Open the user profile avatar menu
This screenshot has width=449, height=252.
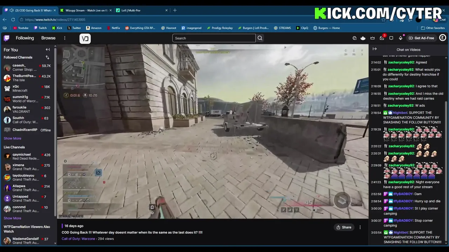coord(443,38)
